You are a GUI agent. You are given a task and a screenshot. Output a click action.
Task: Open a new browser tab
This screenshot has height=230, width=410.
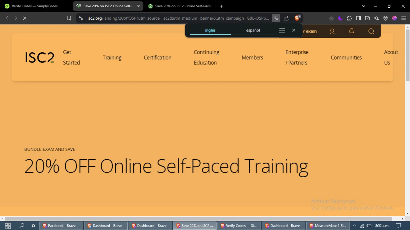(221, 6)
